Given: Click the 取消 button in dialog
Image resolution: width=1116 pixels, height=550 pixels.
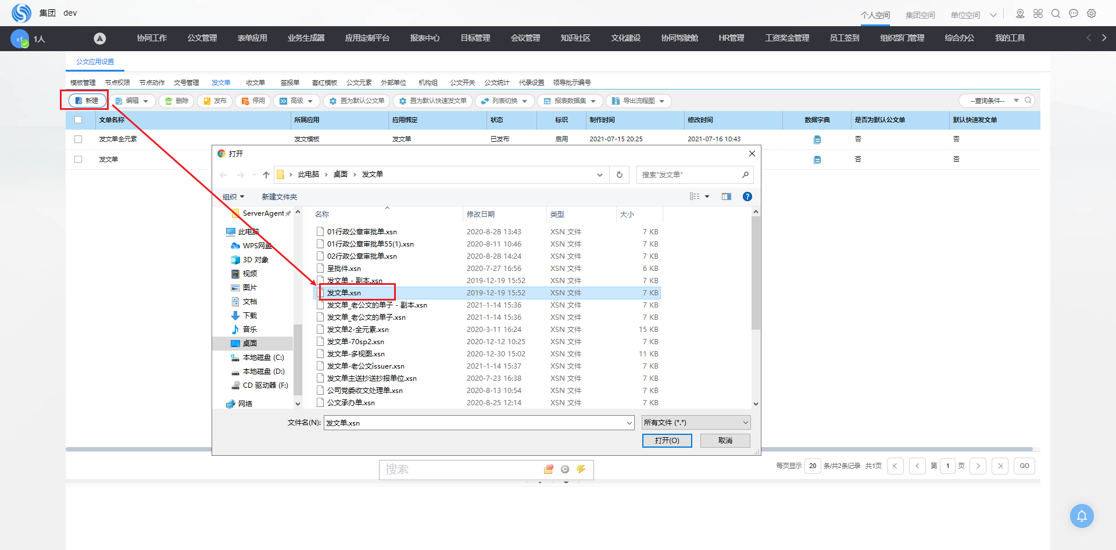Looking at the screenshot, I should 725,441.
